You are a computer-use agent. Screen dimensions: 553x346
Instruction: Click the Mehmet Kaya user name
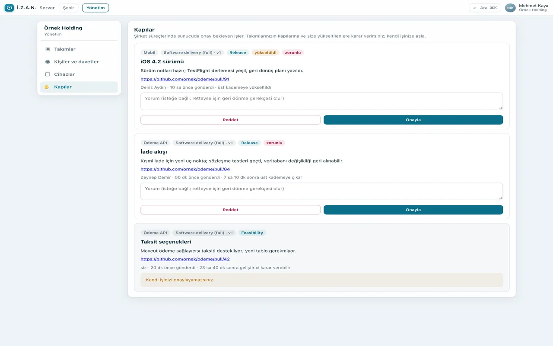[534, 6]
